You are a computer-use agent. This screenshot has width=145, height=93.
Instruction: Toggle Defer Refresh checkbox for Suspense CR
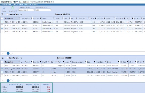tap(7, 58)
